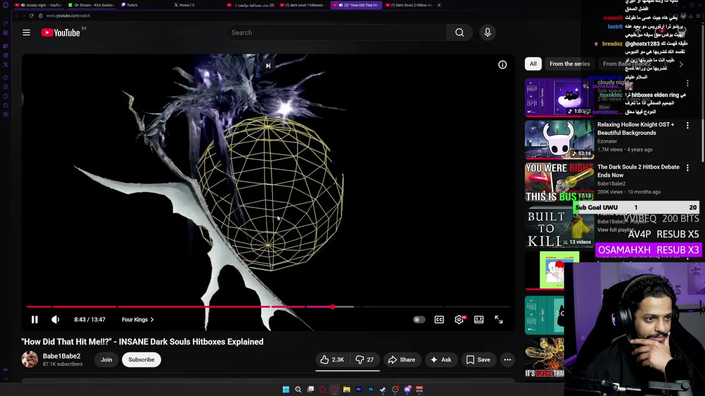Open Instagram in the Opera sidebar
This screenshot has width=705, height=396.
pos(6,55)
